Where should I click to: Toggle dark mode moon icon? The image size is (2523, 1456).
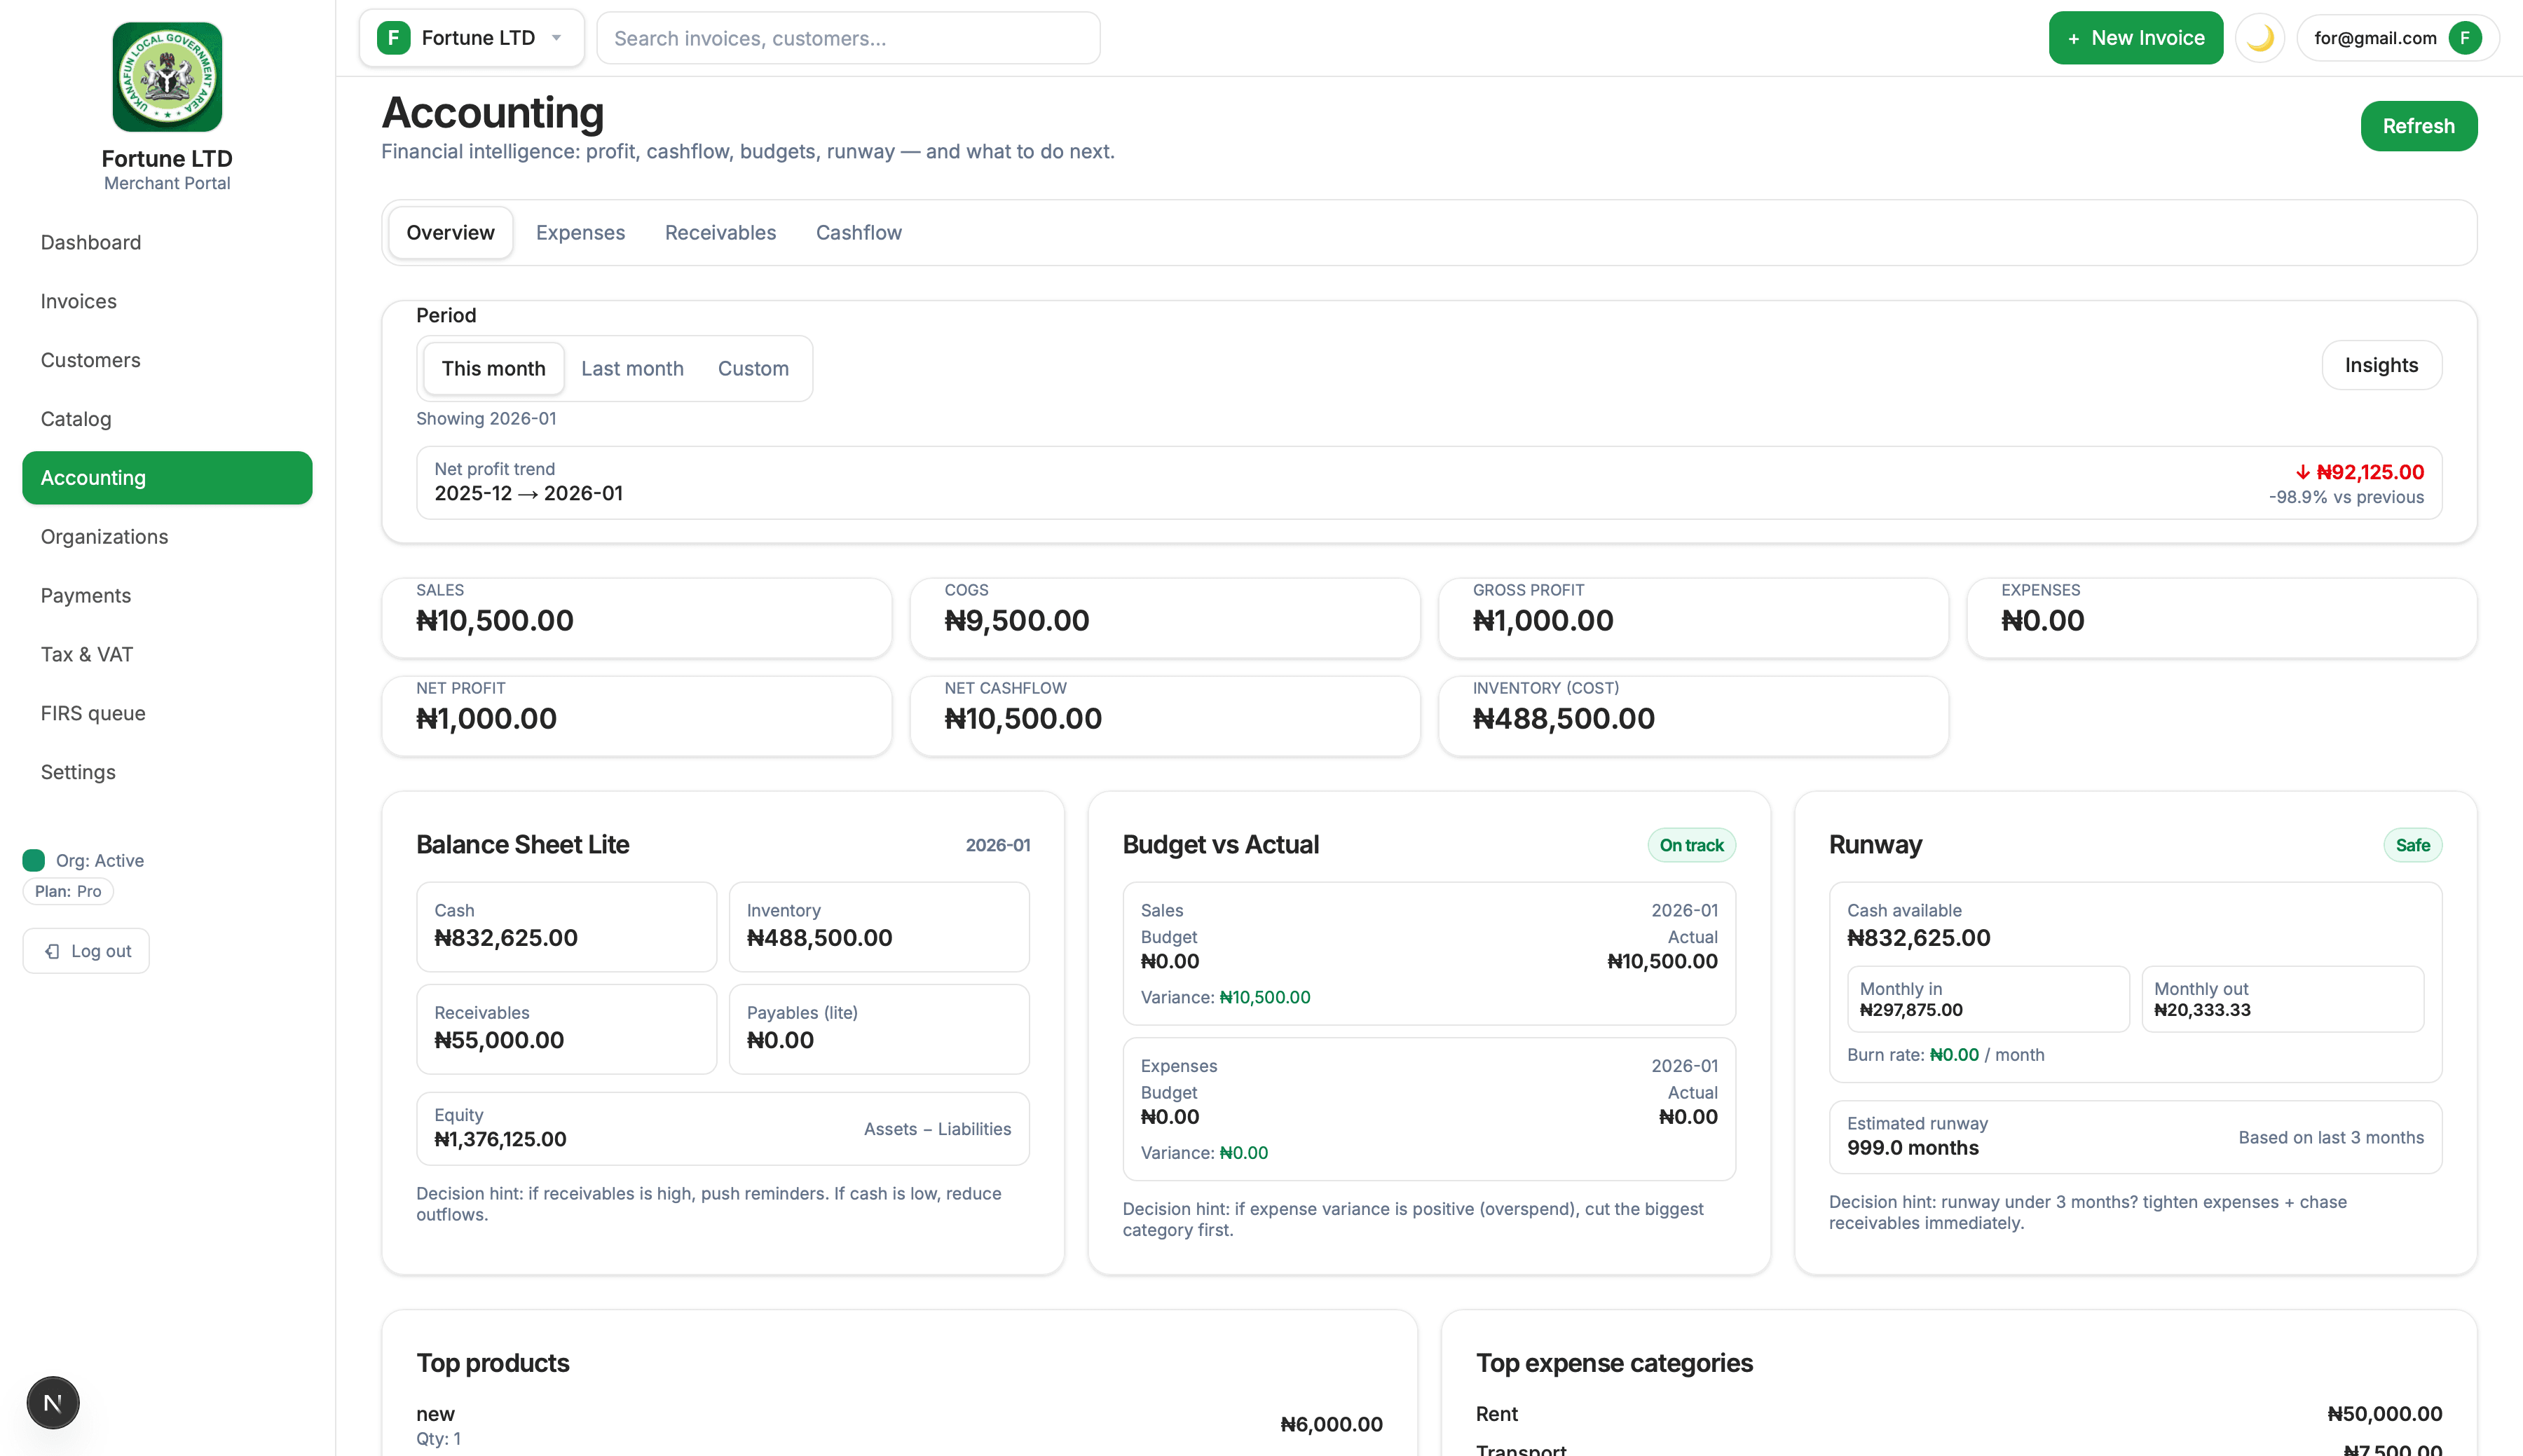click(2259, 38)
